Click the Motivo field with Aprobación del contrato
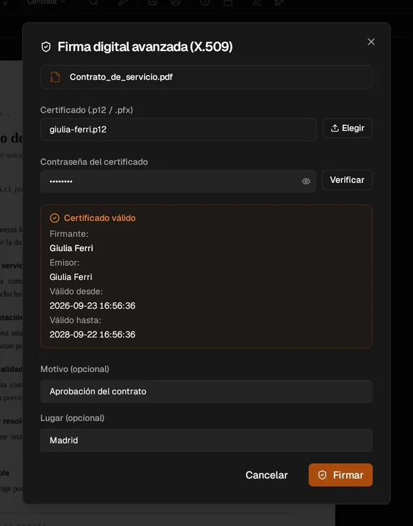Image resolution: width=413 pixels, height=526 pixels. click(x=206, y=391)
